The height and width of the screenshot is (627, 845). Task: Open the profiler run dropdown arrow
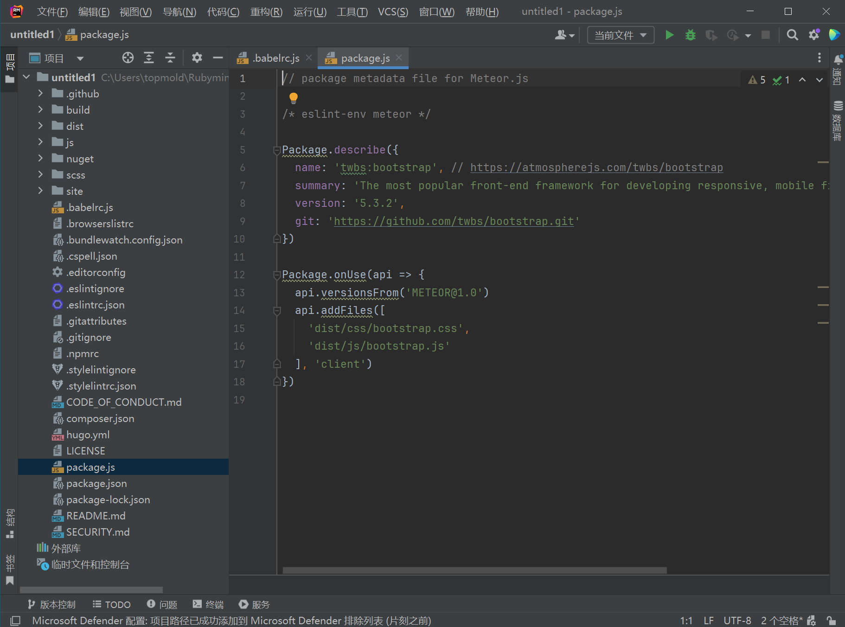tap(748, 35)
